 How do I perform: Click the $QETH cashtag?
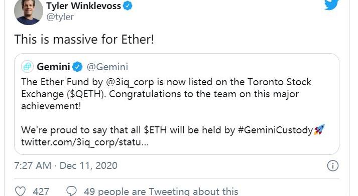[x=85, y=94]
